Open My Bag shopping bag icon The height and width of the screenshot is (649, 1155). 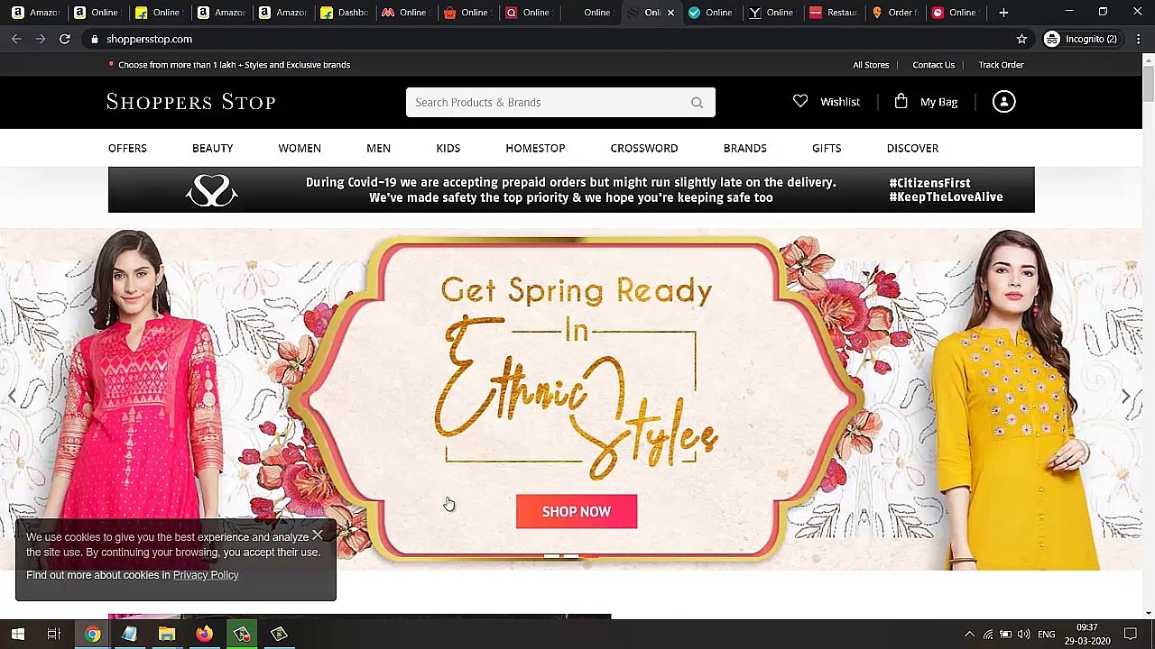[x=901, y=102]
